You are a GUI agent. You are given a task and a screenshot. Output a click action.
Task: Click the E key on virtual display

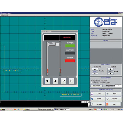(71, 81)
